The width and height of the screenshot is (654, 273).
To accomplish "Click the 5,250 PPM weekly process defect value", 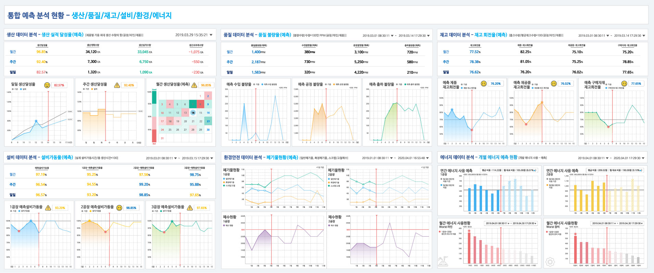I will (361, 62).
